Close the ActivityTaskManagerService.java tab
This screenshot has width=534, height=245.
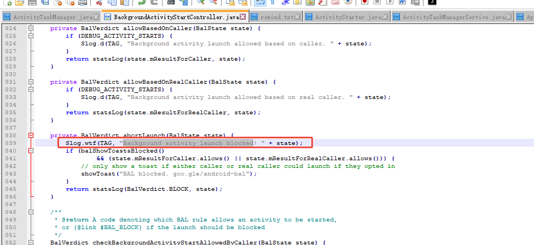(509, 16)
